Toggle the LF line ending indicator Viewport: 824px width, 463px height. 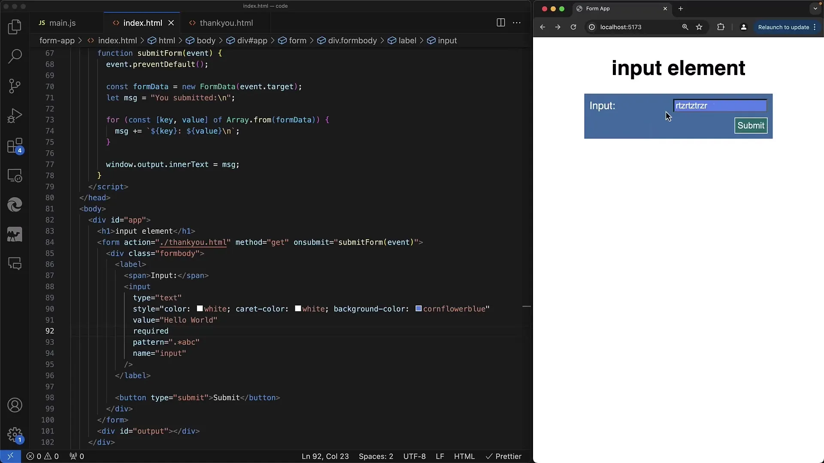point(440,456)
